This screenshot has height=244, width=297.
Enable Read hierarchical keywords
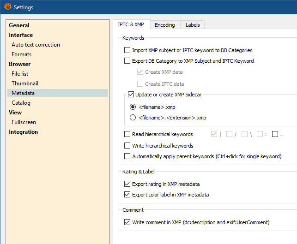coord(127,135)
